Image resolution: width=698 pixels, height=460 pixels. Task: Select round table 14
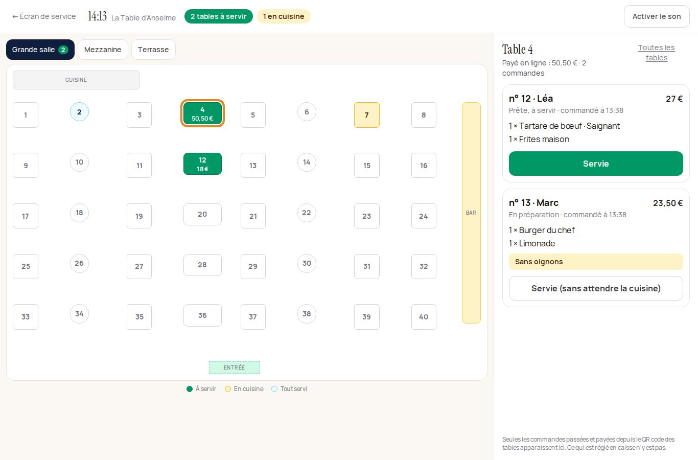tap(307, 162)
